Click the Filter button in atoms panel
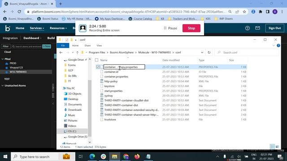The image size is (287, 161). (5, 47)
